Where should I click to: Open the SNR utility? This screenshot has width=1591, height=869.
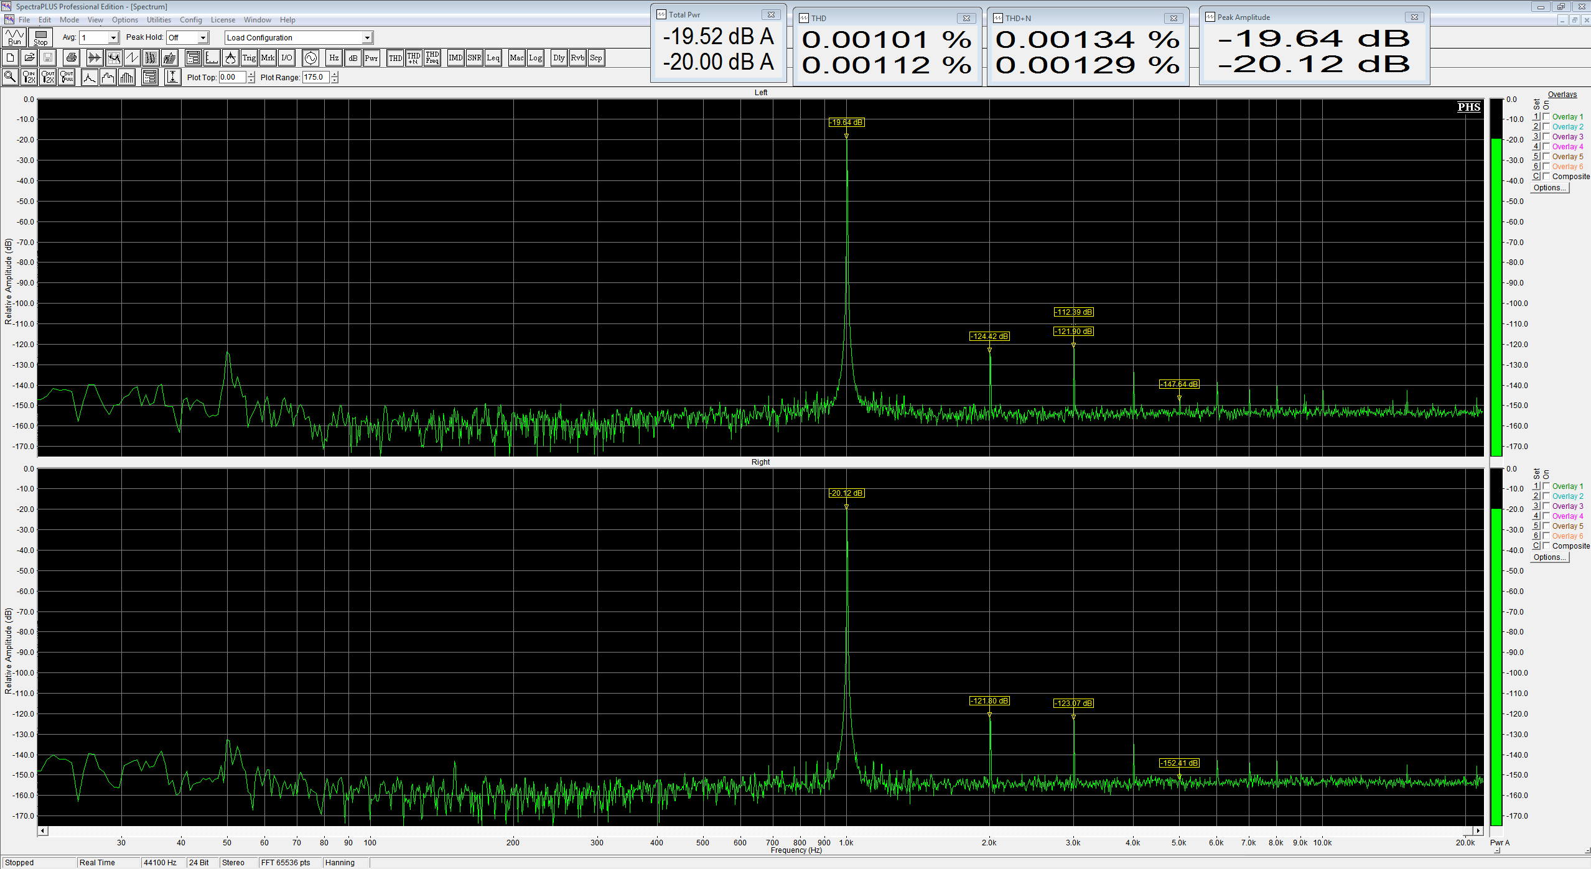click(474, 58)
